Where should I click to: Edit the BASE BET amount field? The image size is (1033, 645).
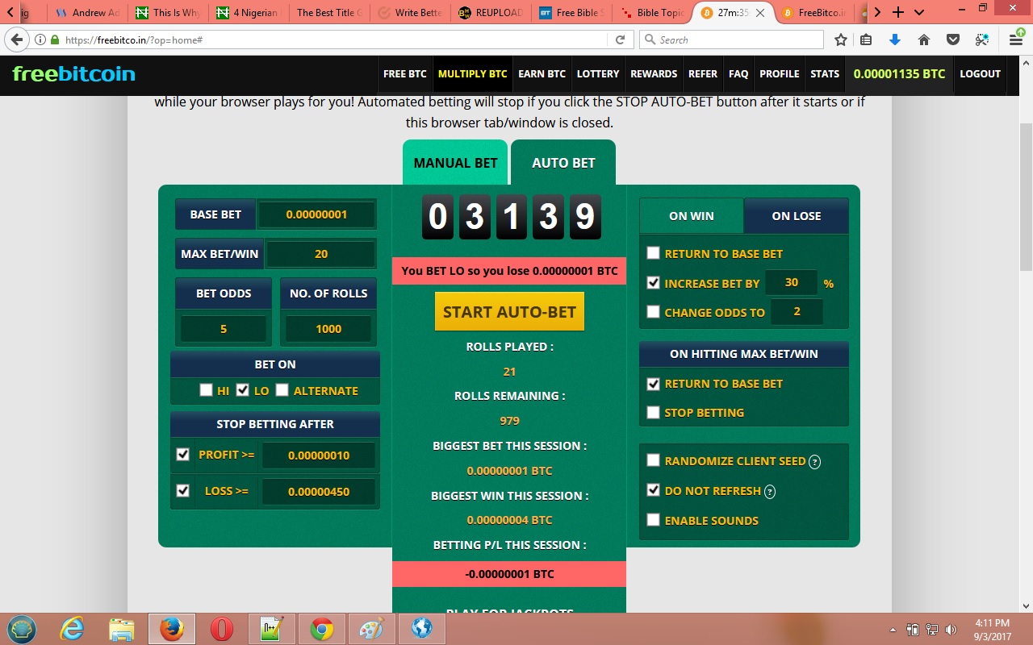pos(316,214)
